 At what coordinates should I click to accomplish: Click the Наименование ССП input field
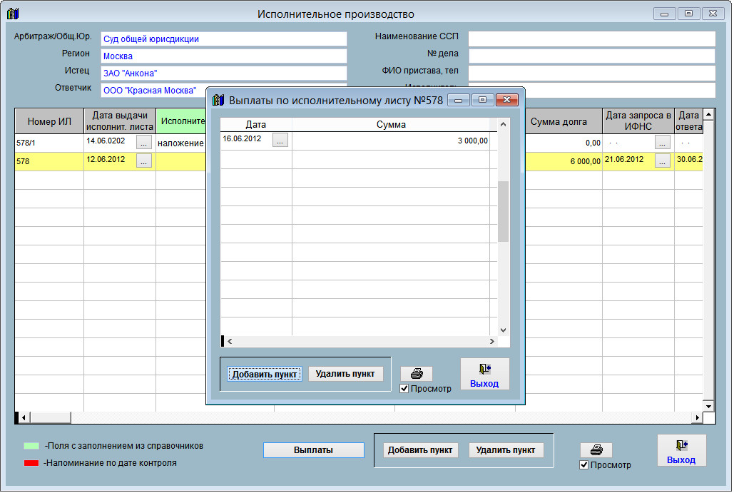[591, 39]
